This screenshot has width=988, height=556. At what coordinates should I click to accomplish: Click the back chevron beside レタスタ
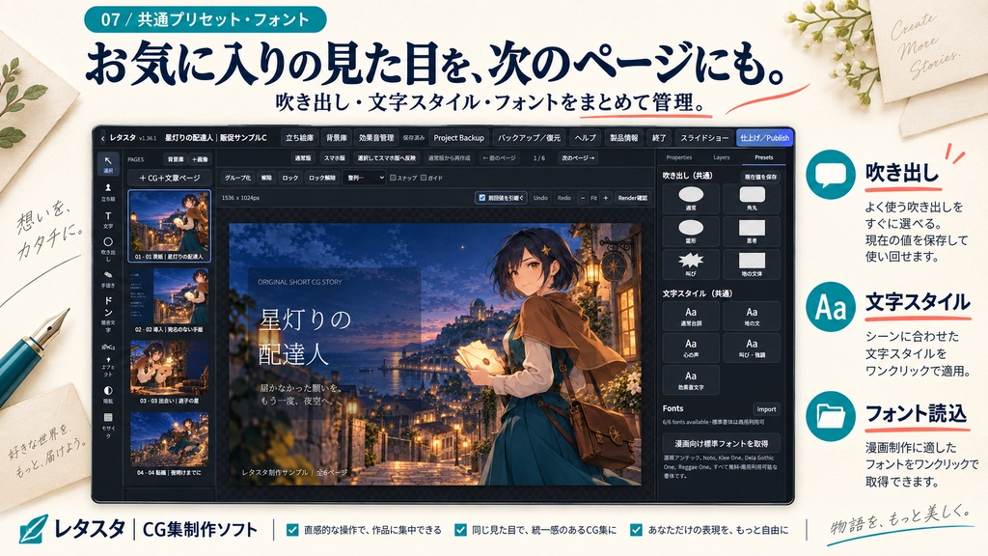point(102,138)
